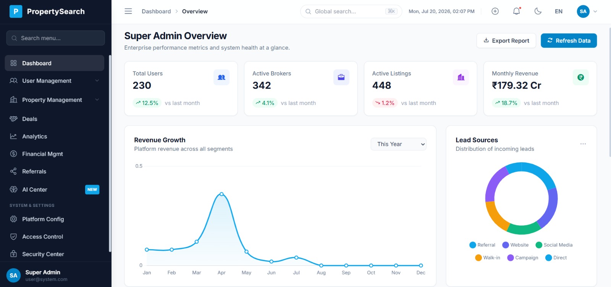Click the Active Listings building icon
Image resolution: width=611 pixels, height=287 pixels.
pyautogui.click(x=461, y=77)
